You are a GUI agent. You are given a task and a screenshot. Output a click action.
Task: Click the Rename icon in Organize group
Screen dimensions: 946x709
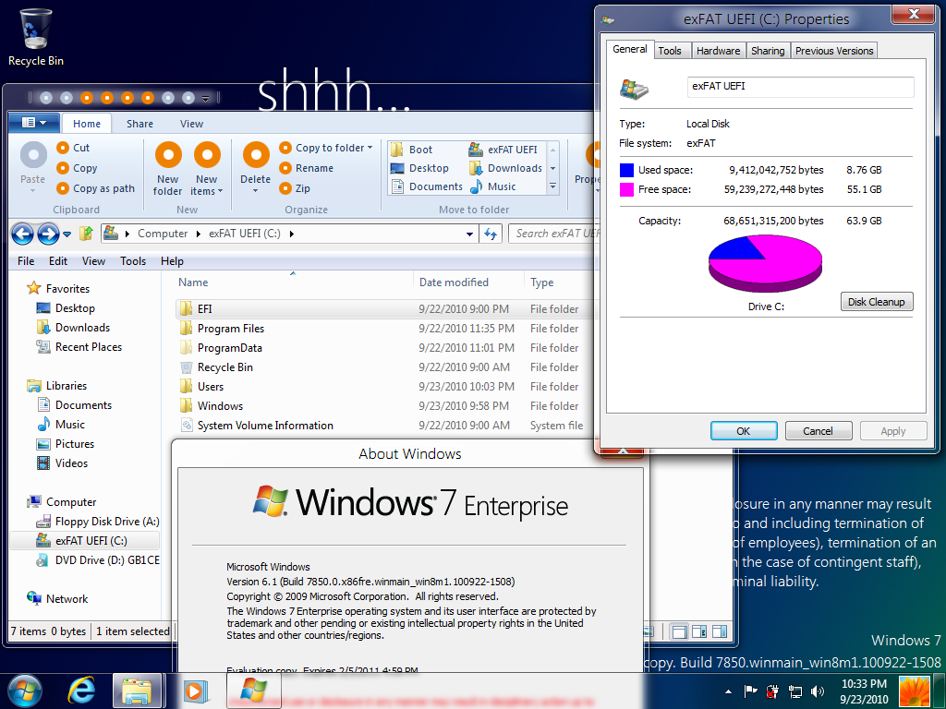285,168
